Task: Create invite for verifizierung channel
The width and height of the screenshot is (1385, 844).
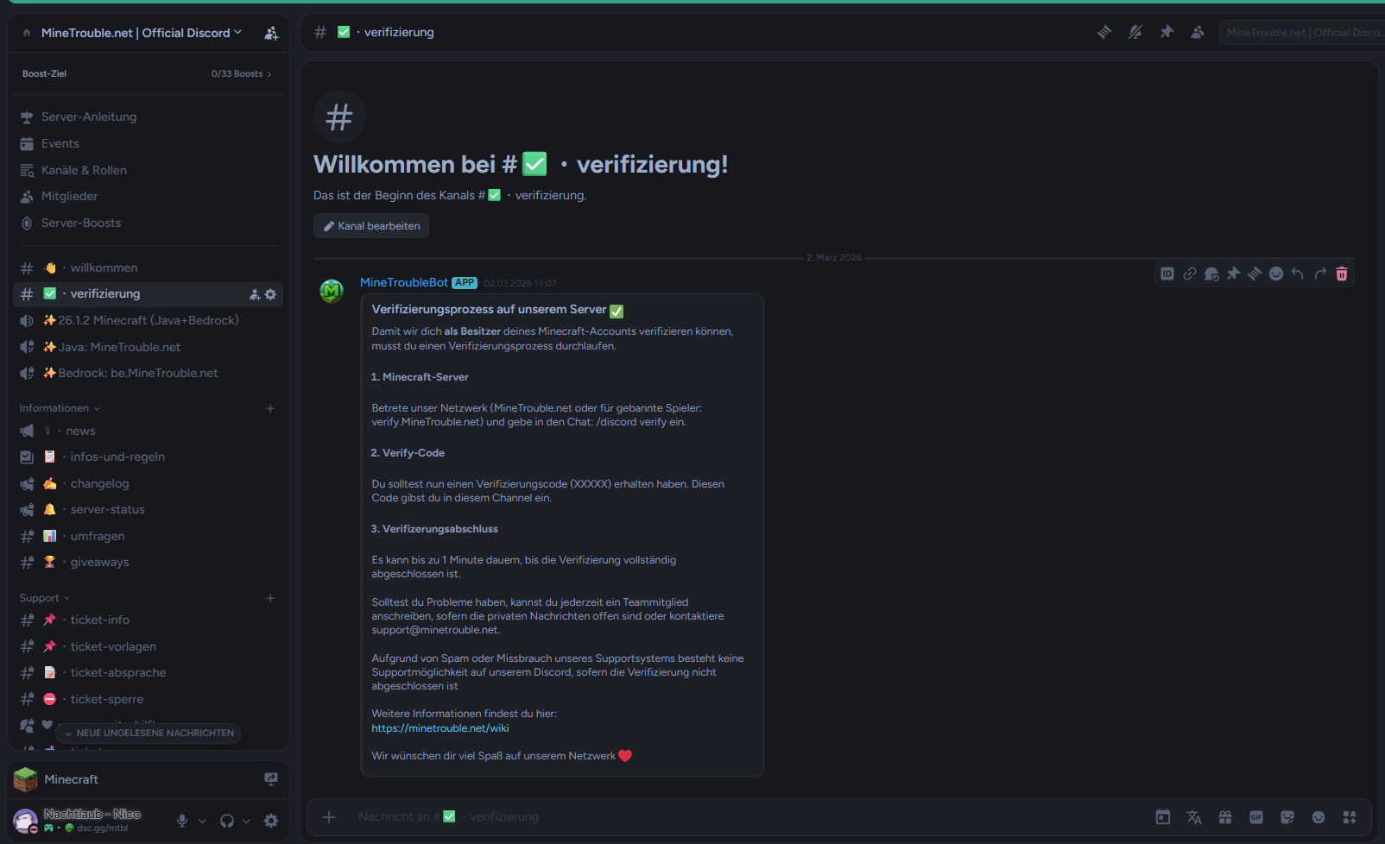Action: pyautogui.click(x=255, y=294)
